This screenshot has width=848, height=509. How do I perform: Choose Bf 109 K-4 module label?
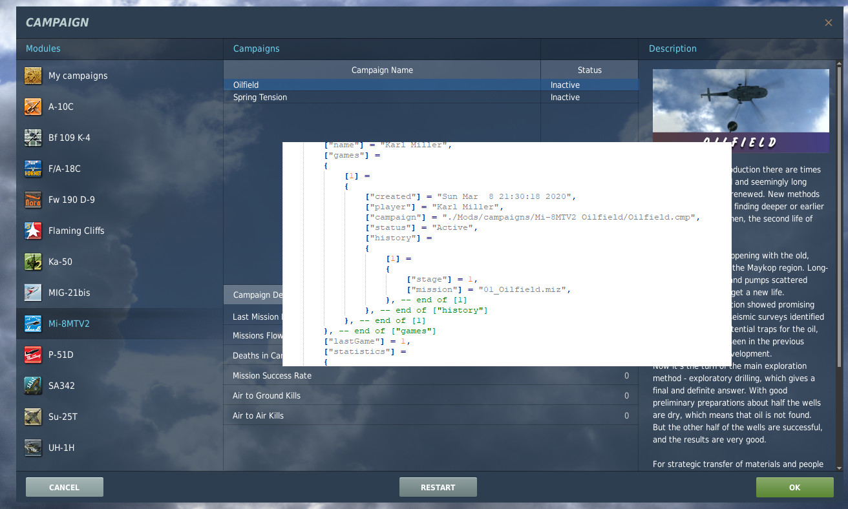point(69,138)
